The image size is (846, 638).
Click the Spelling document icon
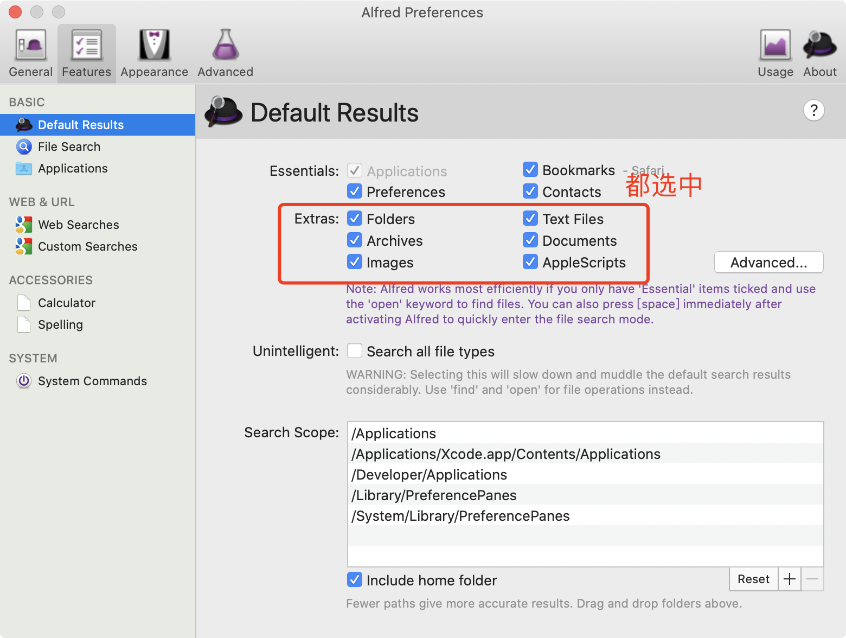[x=24, y=324]
